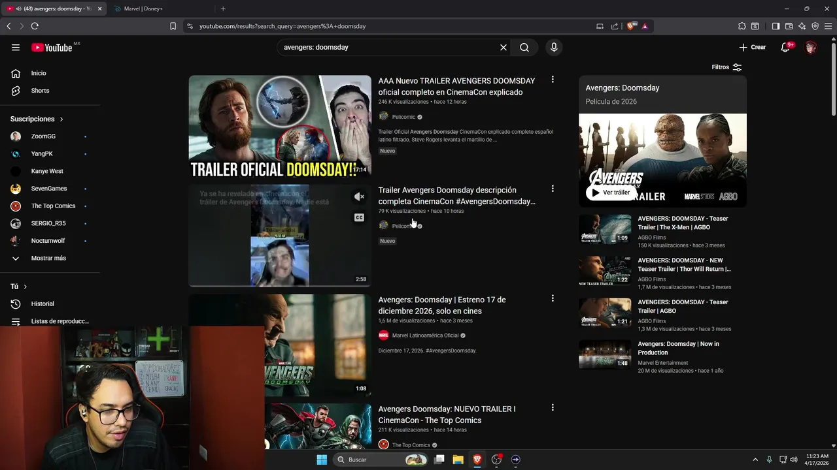Open the Brave VPN shield icon
Viewport: 837px width, 470px height.
815,26
